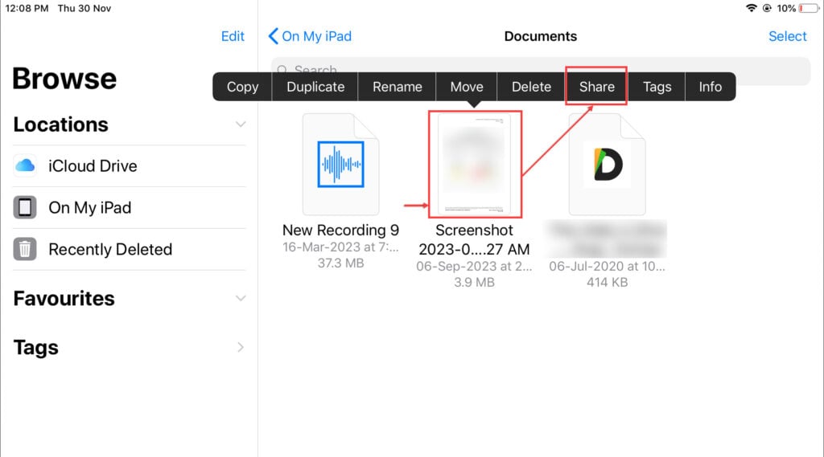The height and width of the screenshot is (457, 824).
Task: Click the New Recording 9 file name
Action: (x=340, y=231)
